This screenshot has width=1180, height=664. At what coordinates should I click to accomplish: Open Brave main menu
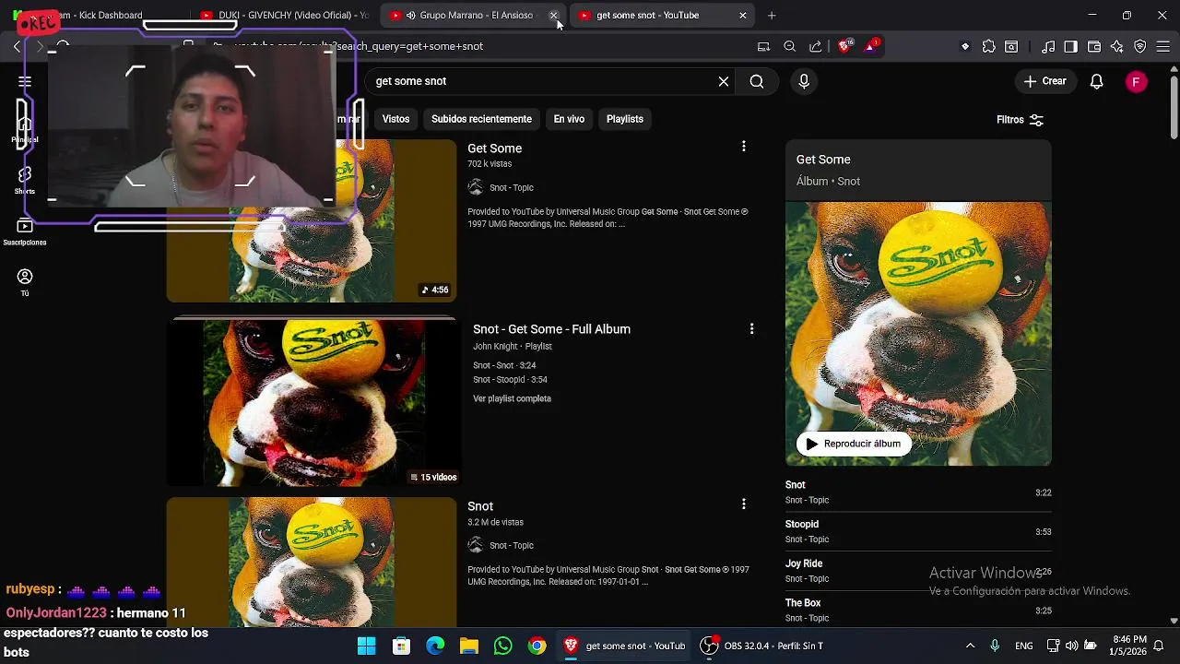click(x=1163, y=46)
